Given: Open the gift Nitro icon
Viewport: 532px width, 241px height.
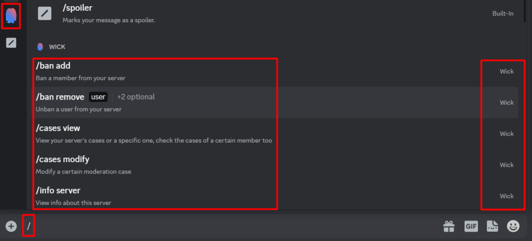Looking at the screenshot, I should [x=449, y=226].
